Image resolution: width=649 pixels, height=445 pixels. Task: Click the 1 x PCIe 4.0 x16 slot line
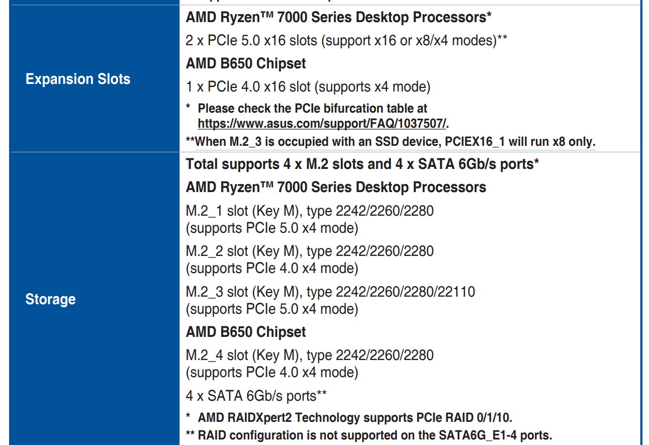coord(308,86)
